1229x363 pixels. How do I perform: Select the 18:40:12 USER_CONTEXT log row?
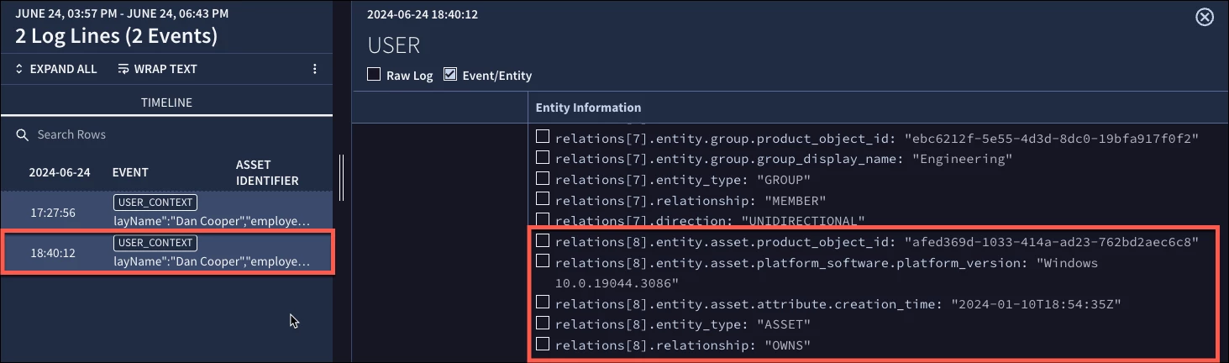pos(166,251)
